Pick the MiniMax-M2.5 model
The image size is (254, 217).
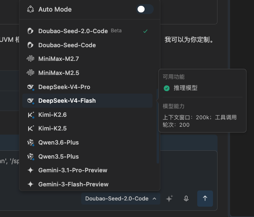[x=87, y=73]
